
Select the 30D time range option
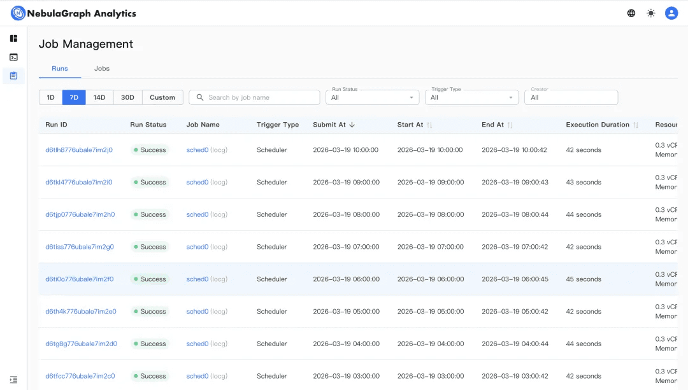point(127,97)
